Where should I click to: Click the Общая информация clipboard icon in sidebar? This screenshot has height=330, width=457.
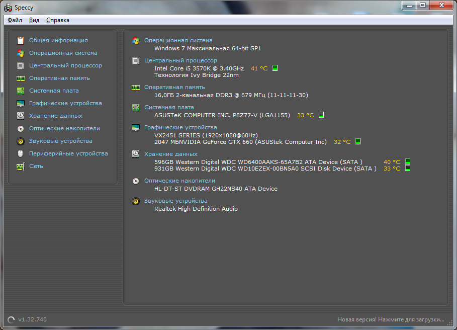coord(21,41)
